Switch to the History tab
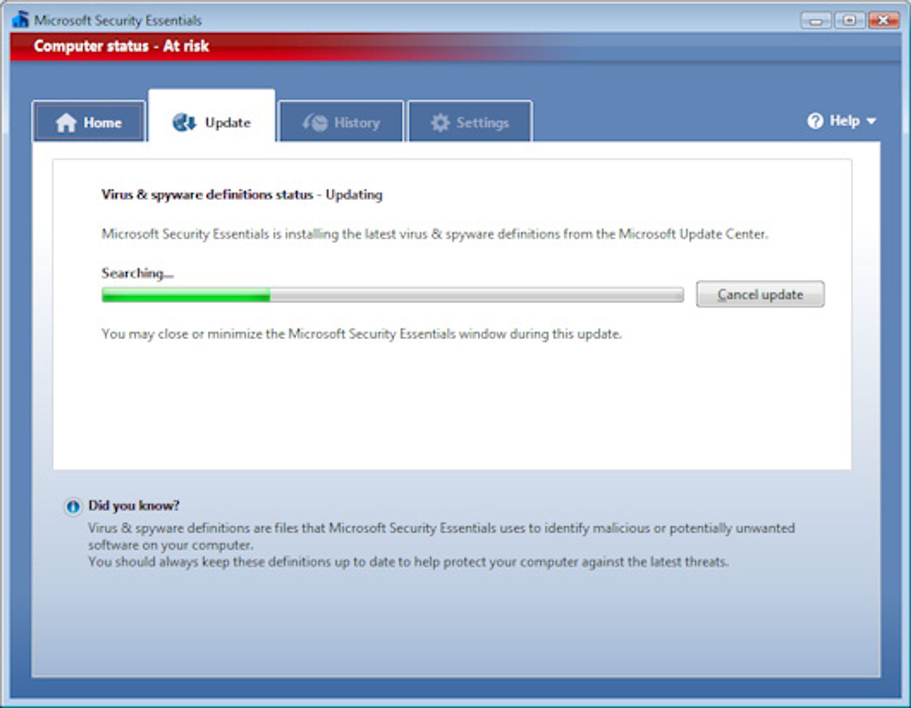Image resolution: width=911 pixels, height=708 pixels. [341, 122]
